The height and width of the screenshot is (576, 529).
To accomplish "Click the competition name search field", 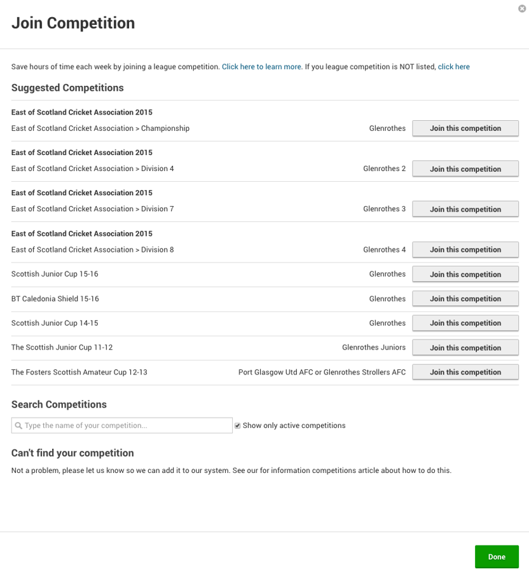I will (x=122, y=425).
